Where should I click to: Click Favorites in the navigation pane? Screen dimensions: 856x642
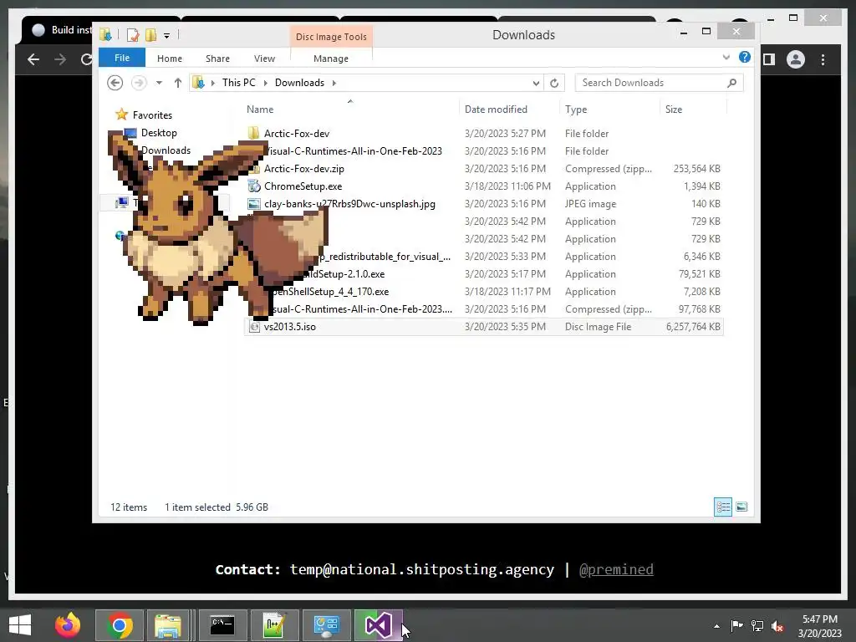coord(152,115)
